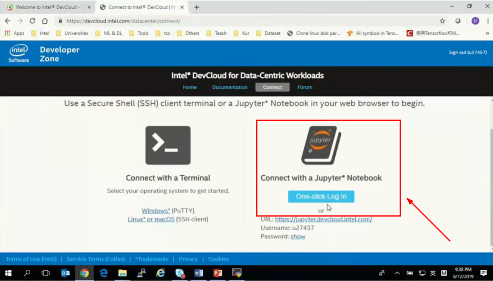Click the browser Forward arrow
The height and width of the screenshot is (281, 493).
20,21
